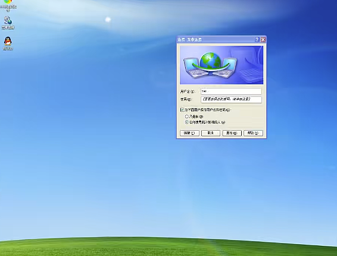This screenshot has height=256, width=337.
Task: Click the 帮助(H) help button
Action: 253,133
